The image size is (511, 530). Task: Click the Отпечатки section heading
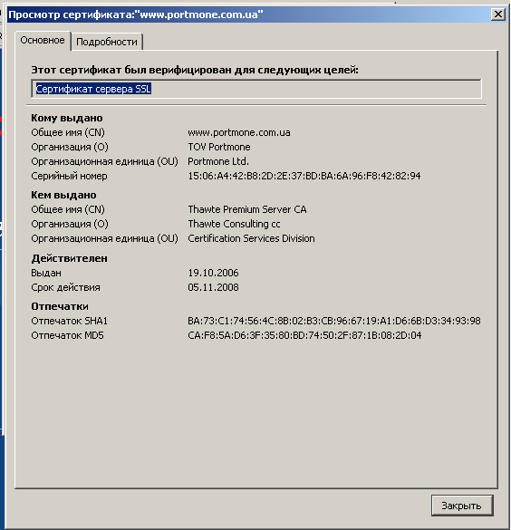click(60, 306)
